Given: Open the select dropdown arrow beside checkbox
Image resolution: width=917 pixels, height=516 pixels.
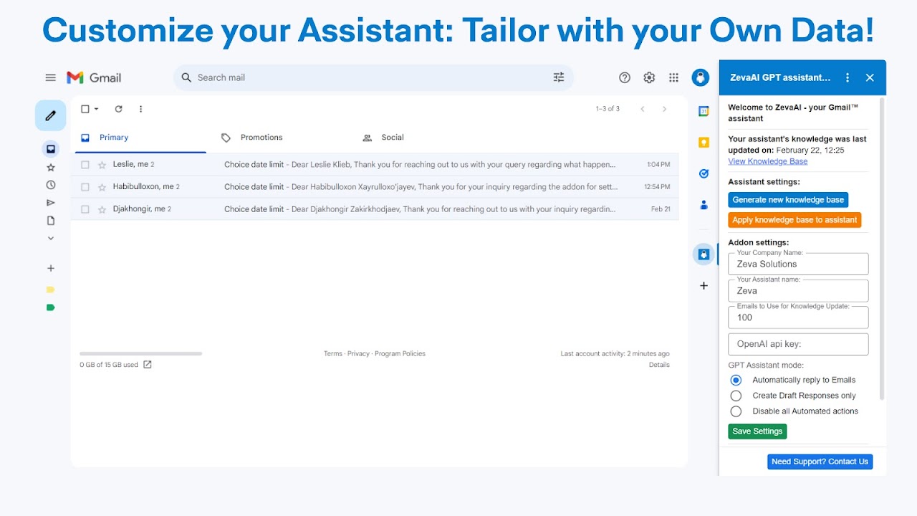Looking at the screenshot, I should coord(97,109).
